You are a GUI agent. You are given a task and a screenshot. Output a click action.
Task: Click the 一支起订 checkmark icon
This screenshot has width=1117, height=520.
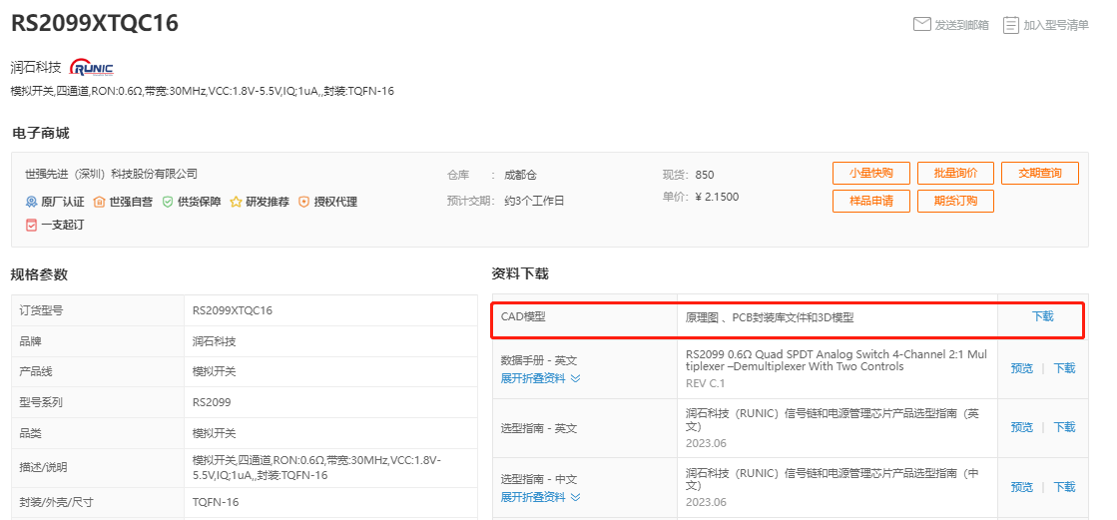31,225
